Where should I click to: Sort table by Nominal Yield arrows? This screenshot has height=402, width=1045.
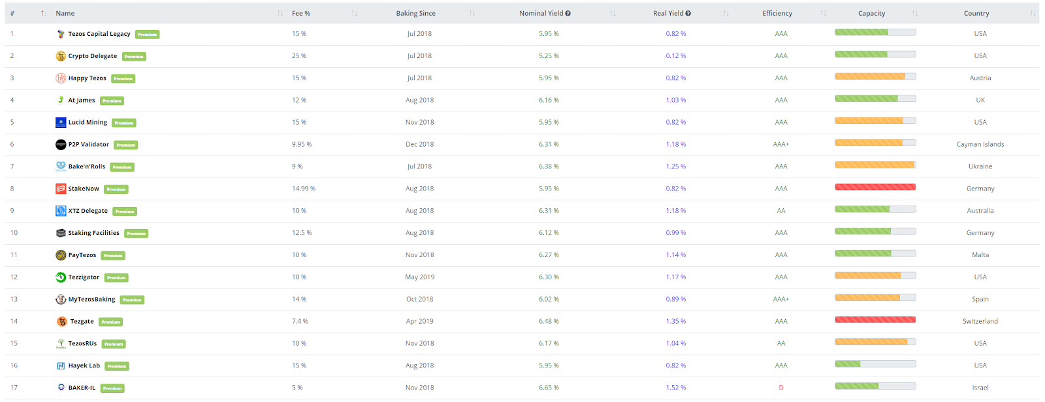click(613, 13)
